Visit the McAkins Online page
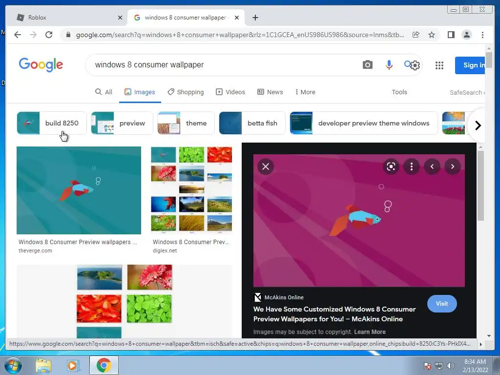 pos(441,304)
